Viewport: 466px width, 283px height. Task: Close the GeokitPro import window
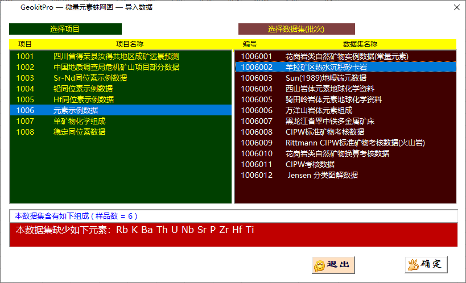click(x=456, y=7)
